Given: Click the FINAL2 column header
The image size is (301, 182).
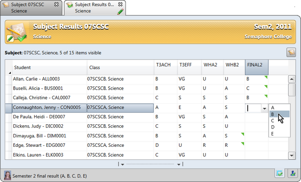Looking at the screenshot, I should [257, 67].
